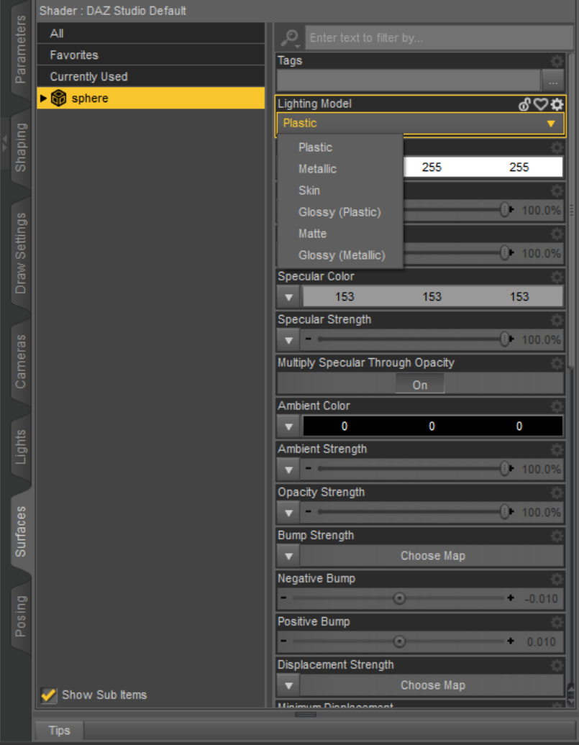Screen dimensions: 579x745
Task: Select Metallic lighting model option
Action: point(340,169)
